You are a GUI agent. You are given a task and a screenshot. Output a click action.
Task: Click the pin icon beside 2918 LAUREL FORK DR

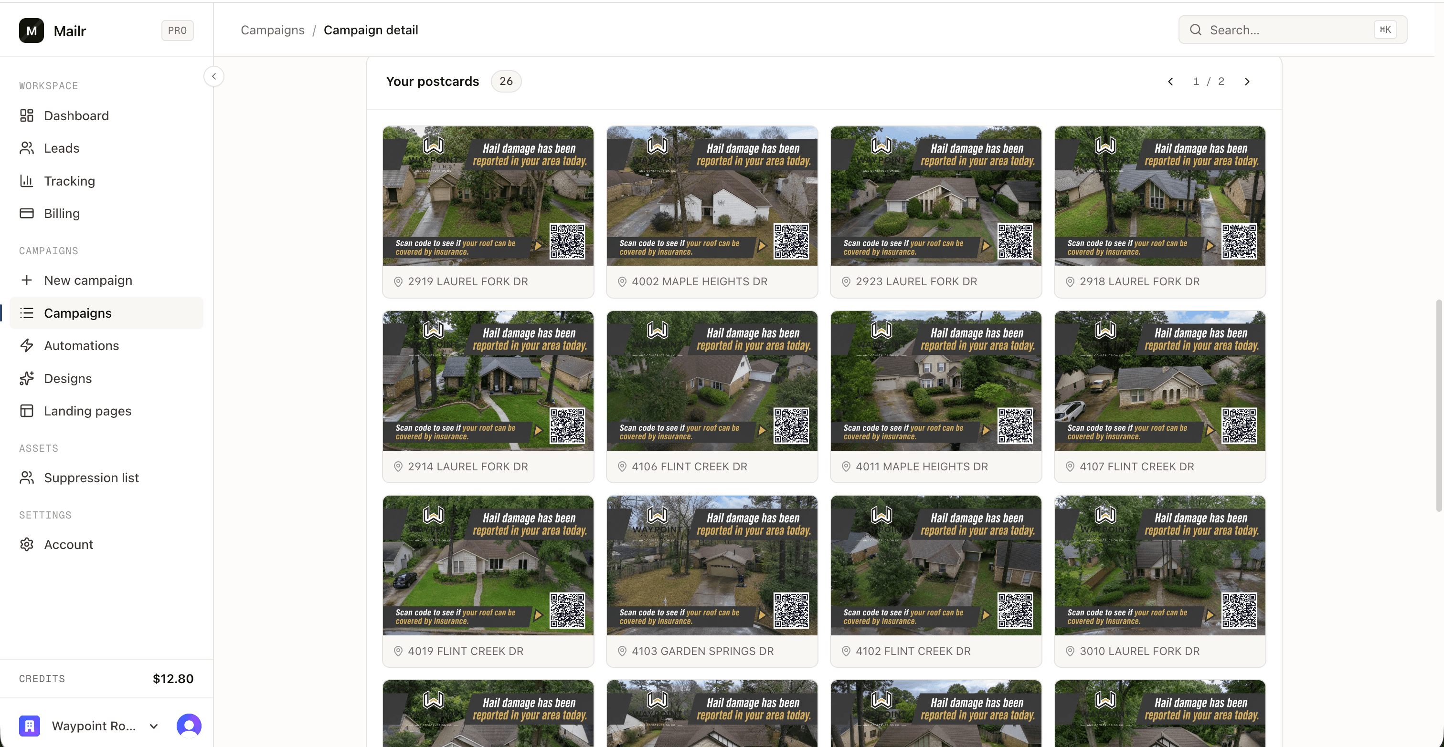1070,281
